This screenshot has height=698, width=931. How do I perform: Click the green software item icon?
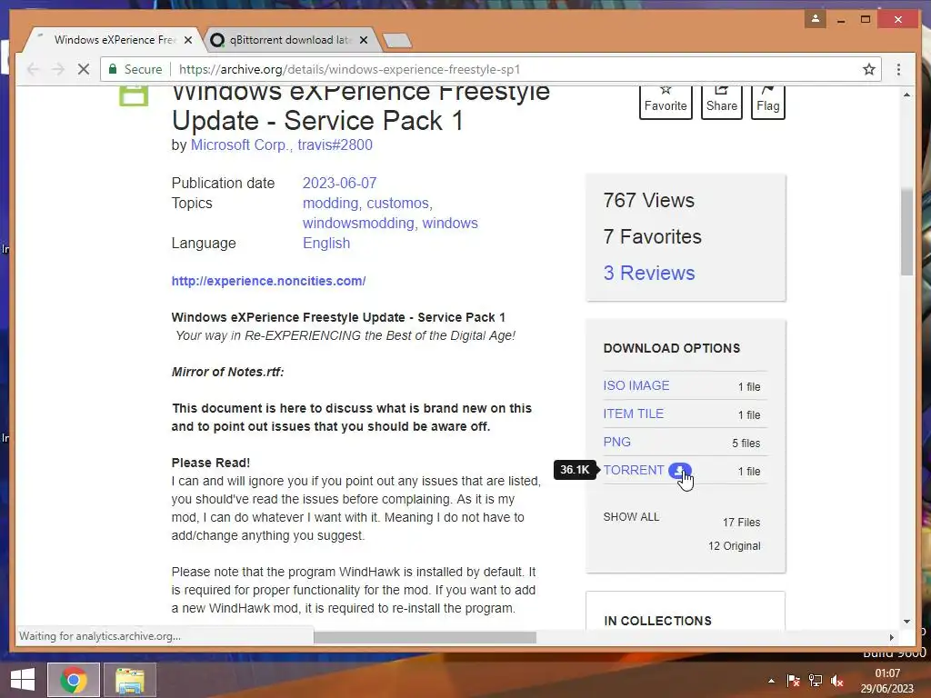[134, 96]
